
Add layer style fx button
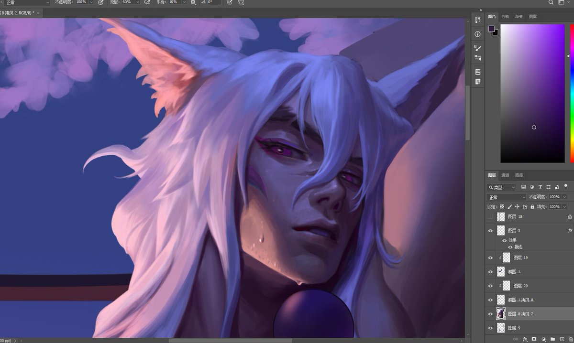pyautogui.click(x=525, y=339)
